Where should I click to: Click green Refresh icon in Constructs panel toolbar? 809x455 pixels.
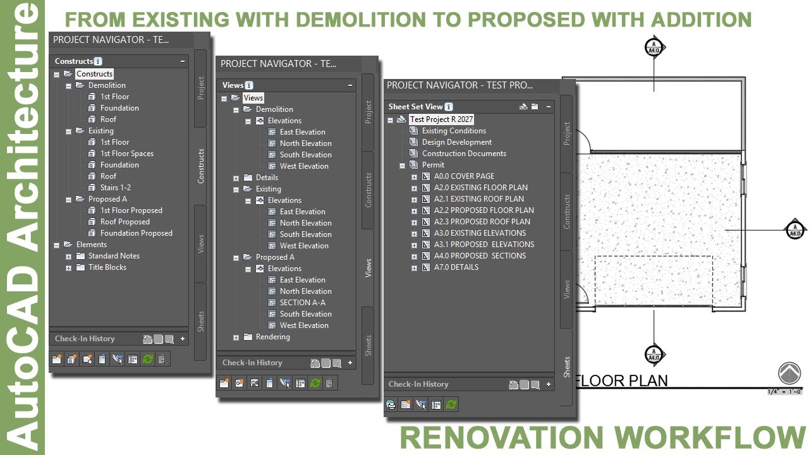click(x=148, y=360)
